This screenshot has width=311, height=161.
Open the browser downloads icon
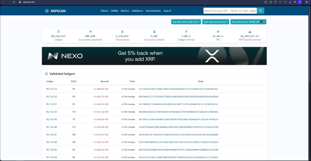click(x=290, y=2)
